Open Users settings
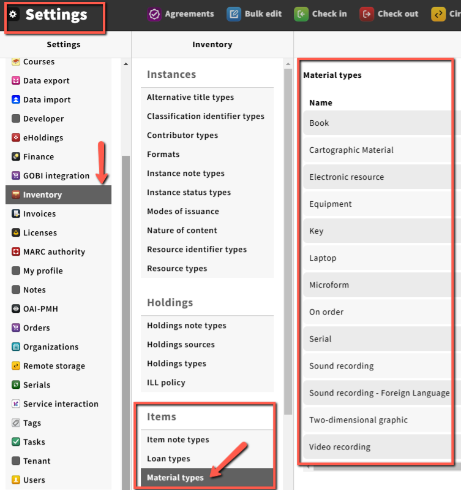This screenshot has width=461, height=490. tap(34, 480)
